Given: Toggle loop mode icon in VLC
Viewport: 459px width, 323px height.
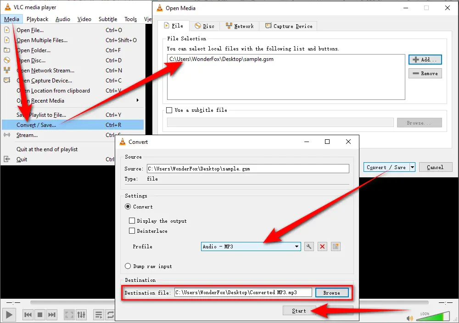Looking at the screenshot, I should [x=110, y=315].
